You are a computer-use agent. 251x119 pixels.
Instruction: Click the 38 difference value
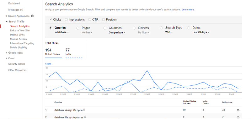click(x=224, y=110)
